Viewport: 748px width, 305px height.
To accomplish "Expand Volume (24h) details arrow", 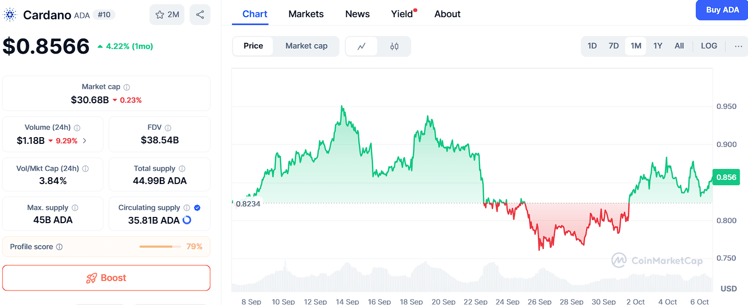I will 85,140.
